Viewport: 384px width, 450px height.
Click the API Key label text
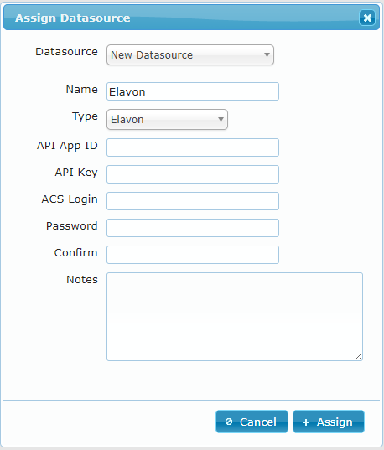pos(76,173)
